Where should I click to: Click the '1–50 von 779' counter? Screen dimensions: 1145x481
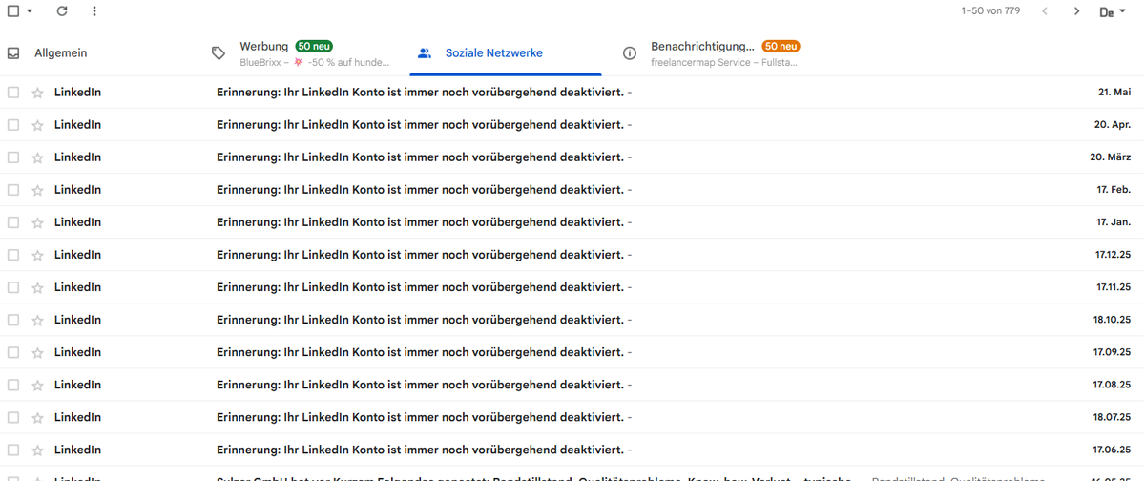pos(990,11)
